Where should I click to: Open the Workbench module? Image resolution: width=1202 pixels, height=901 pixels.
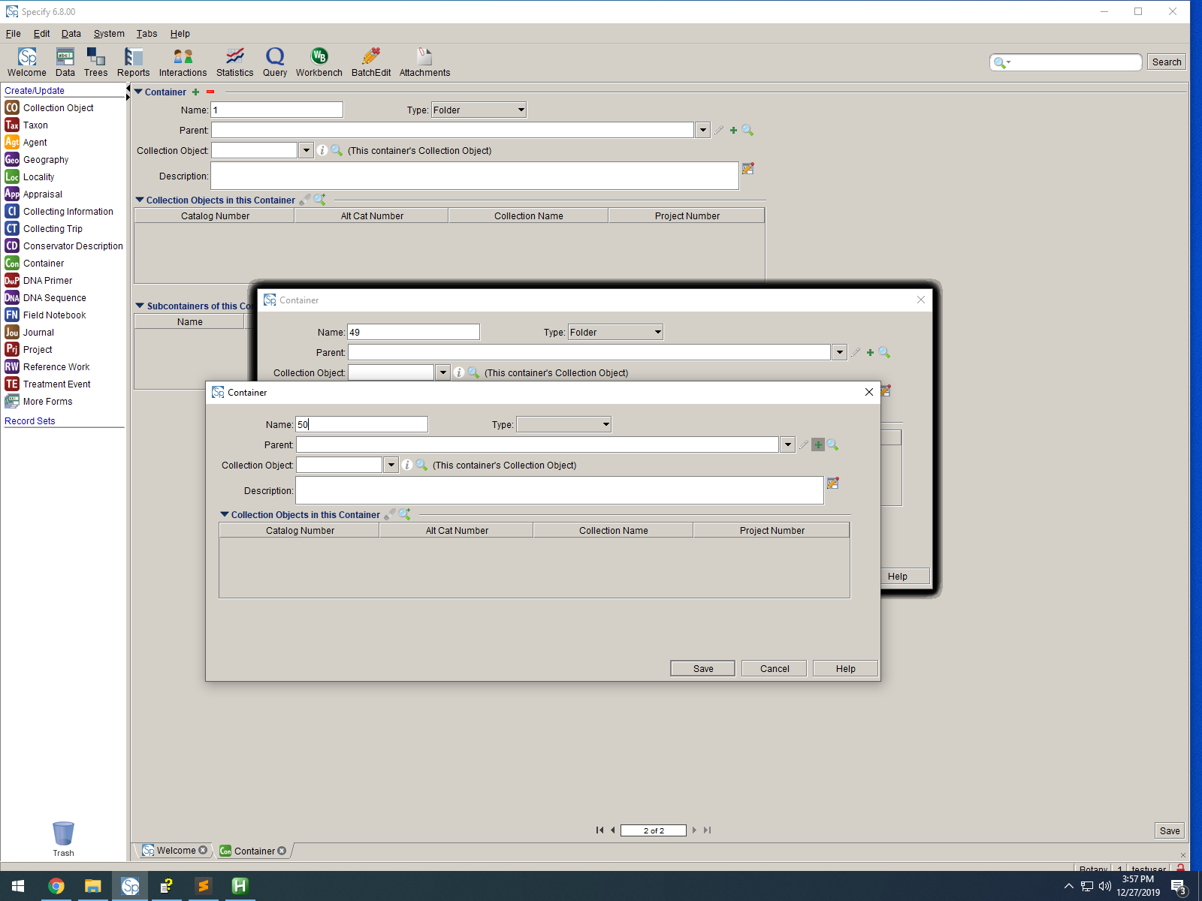pos(319,60)
